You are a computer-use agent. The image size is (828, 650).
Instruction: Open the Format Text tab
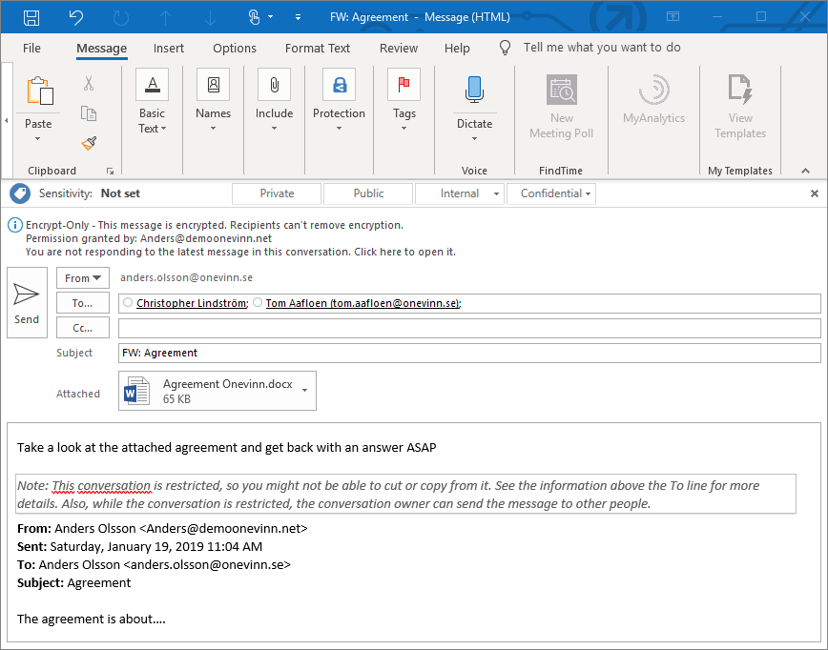point(318,49)
